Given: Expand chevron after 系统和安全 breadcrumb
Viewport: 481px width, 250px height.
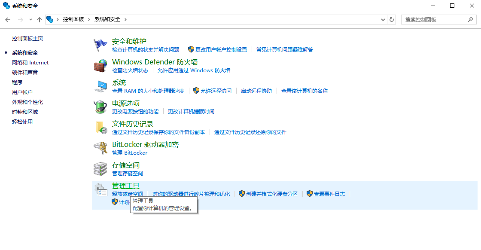Looking at the screenshot, I should (125, 20).
